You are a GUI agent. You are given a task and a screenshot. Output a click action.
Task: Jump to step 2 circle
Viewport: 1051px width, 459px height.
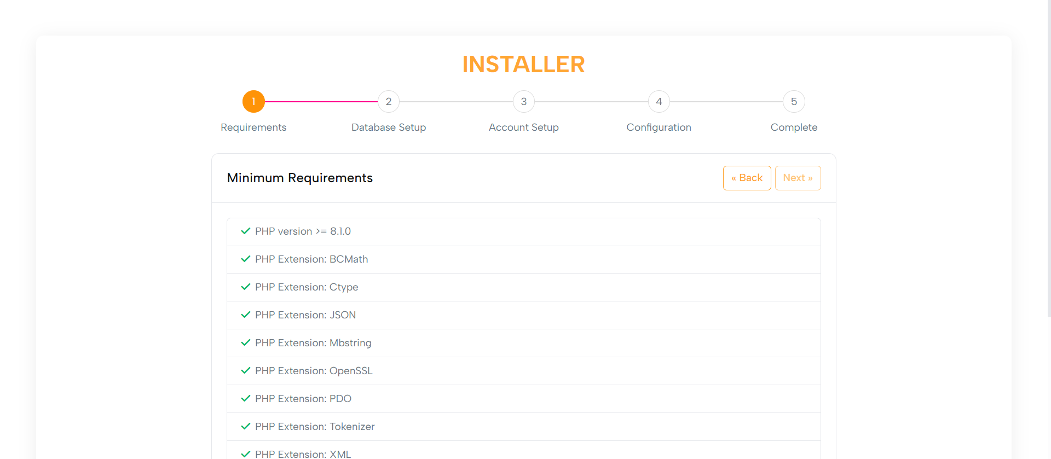click(x=389, y=102)
